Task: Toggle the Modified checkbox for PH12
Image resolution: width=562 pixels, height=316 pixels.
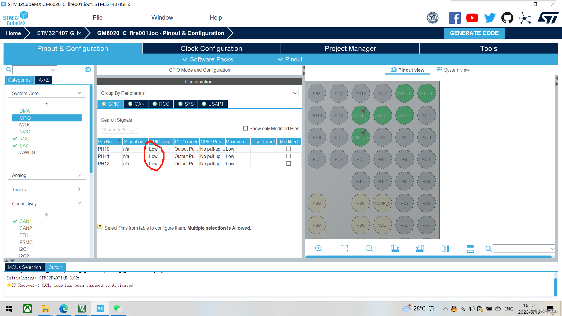Action: (289, 164)
